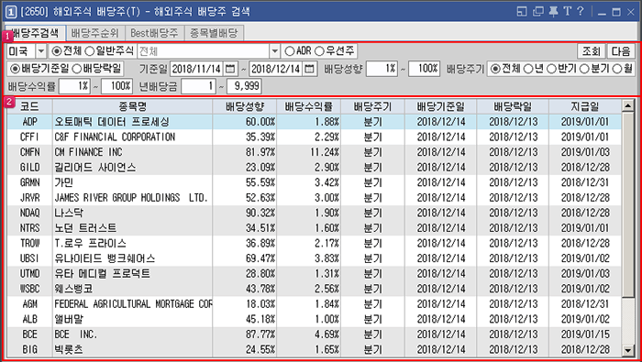This screenshot has height=362, width=642.
Task: Click the end date field 2018/12/14
Action: 276,69
